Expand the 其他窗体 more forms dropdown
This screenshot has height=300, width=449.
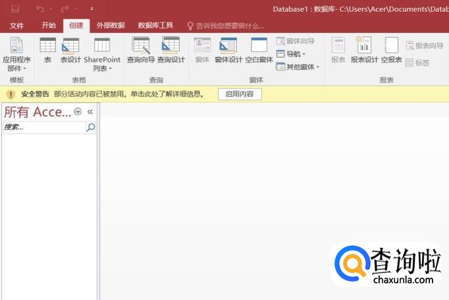pos(298,67)
